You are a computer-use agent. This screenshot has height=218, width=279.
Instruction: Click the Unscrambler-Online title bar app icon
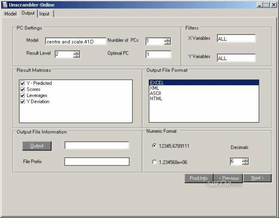click(5, 5)
